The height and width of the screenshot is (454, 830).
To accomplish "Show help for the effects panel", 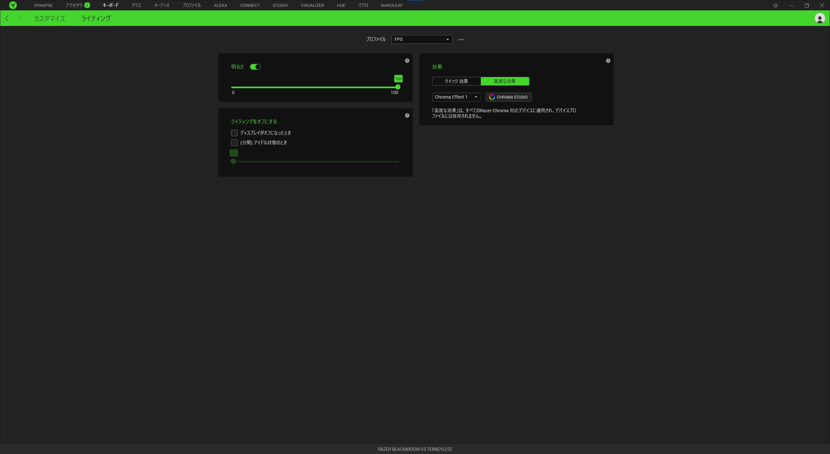I will [x=608, y=61].
